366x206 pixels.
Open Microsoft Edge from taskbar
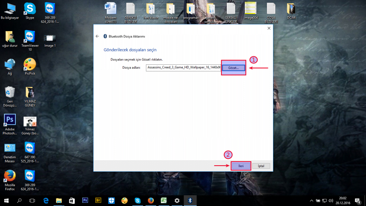pyautogui.click(x=46, y=200)
